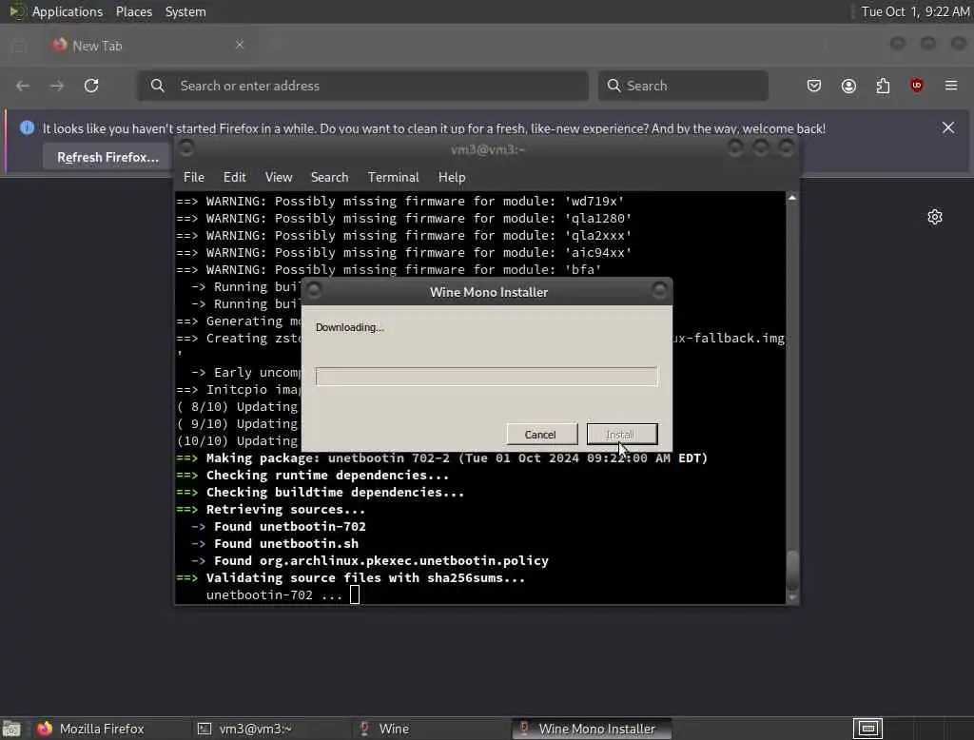Focus the Search or enter address bar
The image size is (974, 740).
tap(362, 86)
